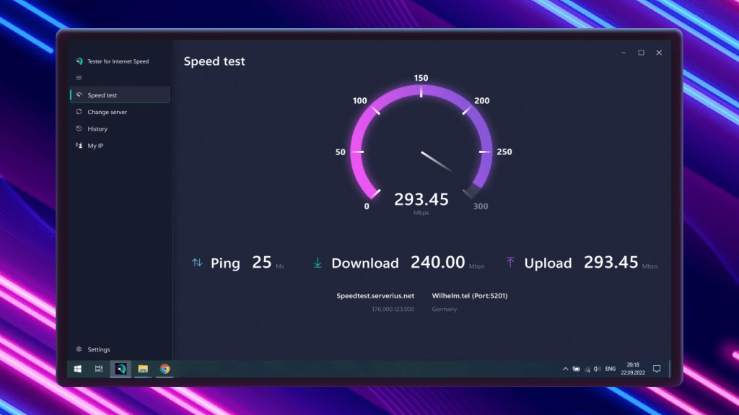Click the Tester for Internet Speed logo
The width and height of the screenshot is (739, 415).
(79, 61)
